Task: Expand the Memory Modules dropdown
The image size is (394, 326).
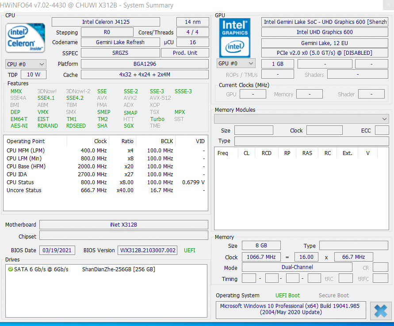Action: tap(302, 119)
